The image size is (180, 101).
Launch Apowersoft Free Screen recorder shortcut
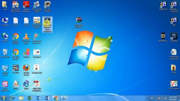pyautogui.click(x=37, y=38)
